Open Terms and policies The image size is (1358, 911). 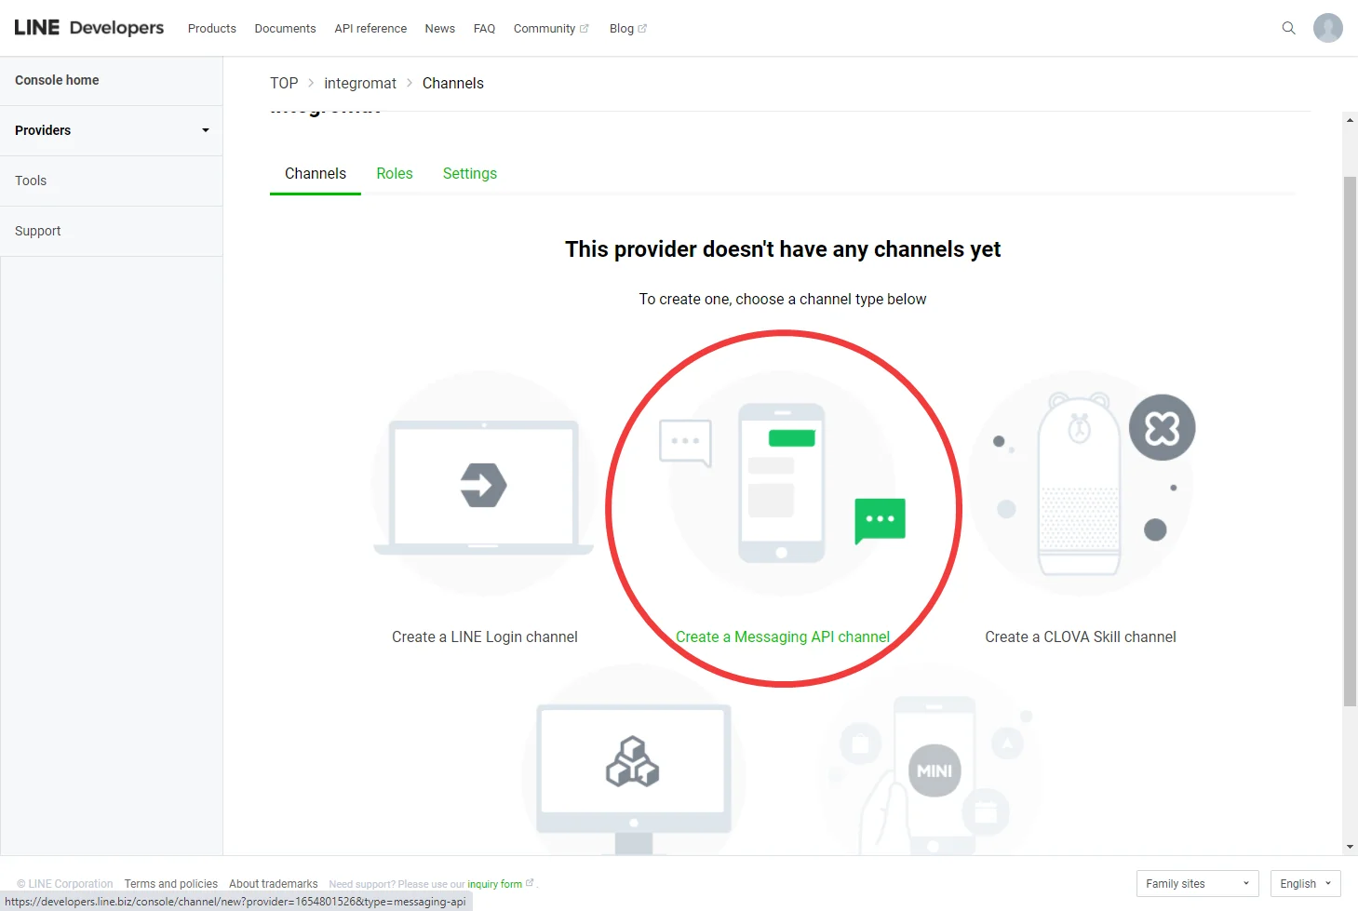[x=171, y=884]
